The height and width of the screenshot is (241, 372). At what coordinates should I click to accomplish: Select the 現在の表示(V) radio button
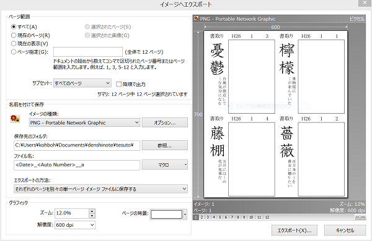tap(14, 43)
